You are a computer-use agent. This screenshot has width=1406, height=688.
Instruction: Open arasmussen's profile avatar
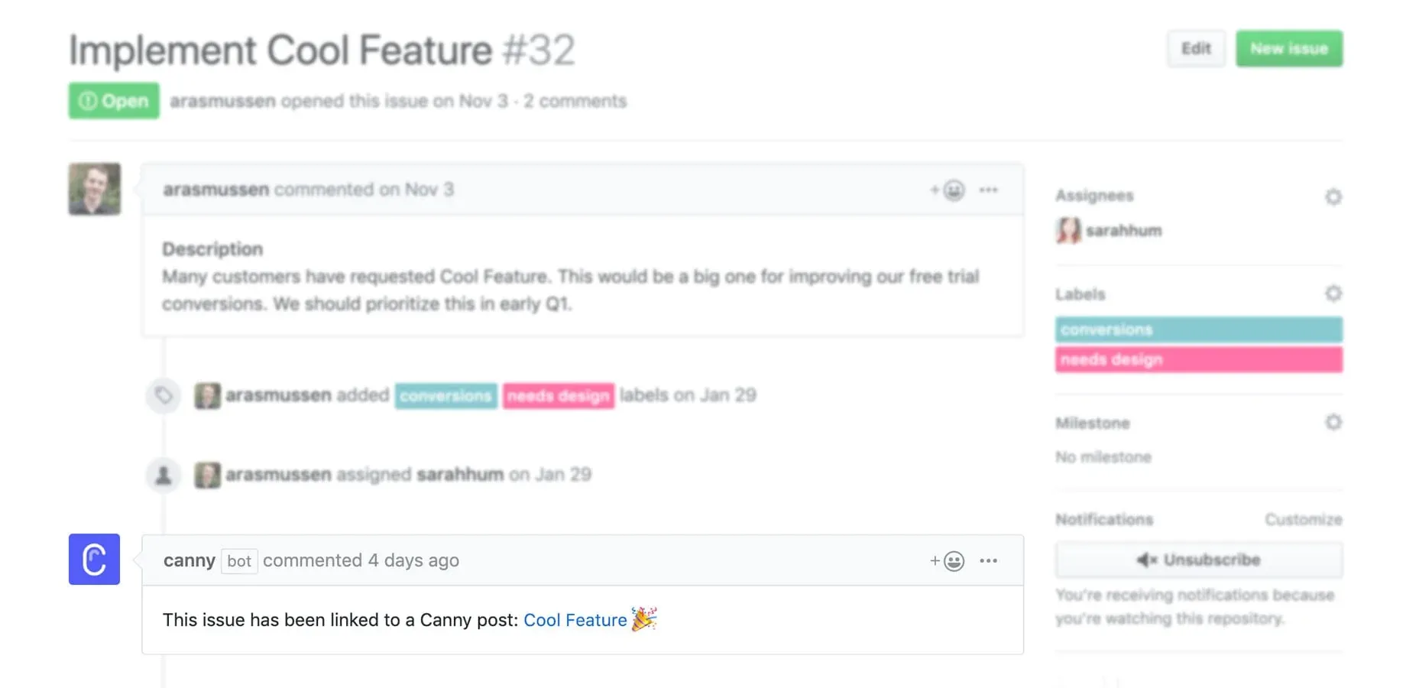[93, 189]
